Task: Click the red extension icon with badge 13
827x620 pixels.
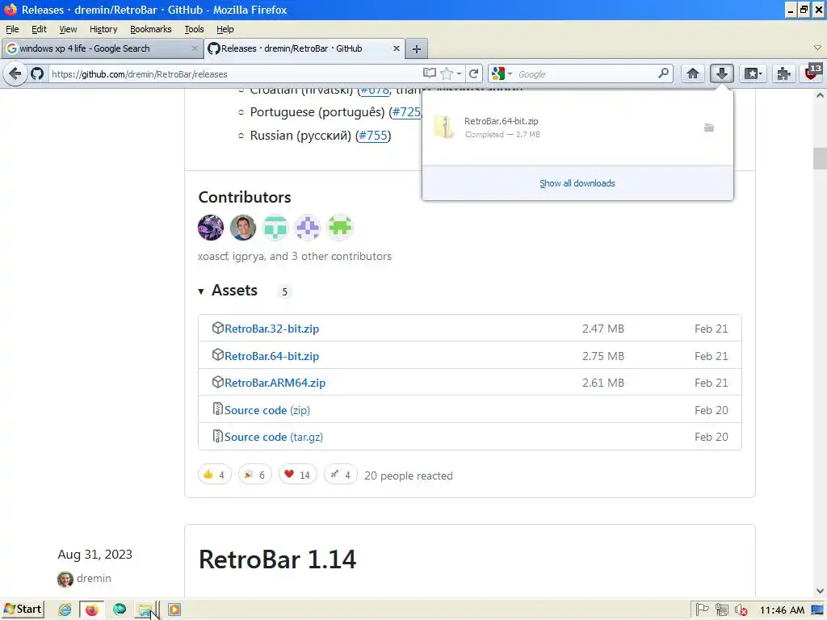Action: pos(812,73)
